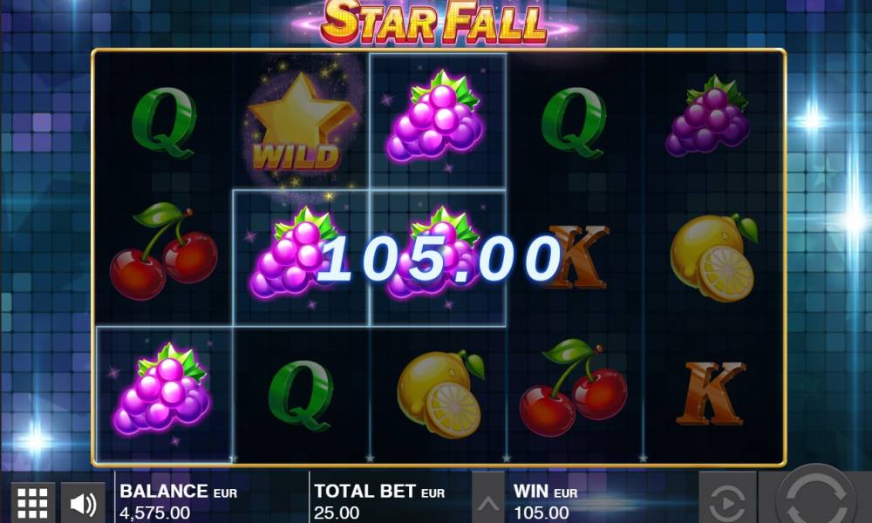Image resolution: width=872 pixels, height=523 pixels.
Task: Click the golden star WILD symbol
Action: [301, 122]
